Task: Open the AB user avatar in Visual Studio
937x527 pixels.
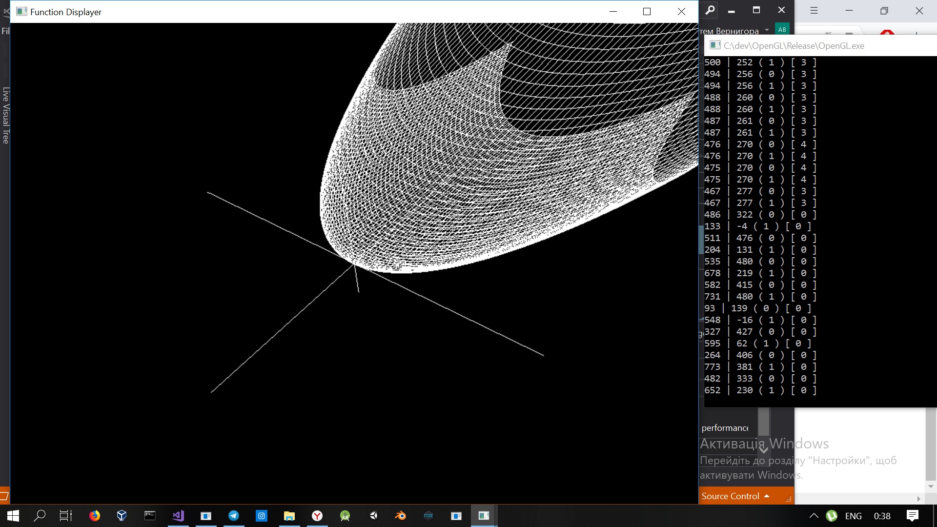Action: pos(782,29)
